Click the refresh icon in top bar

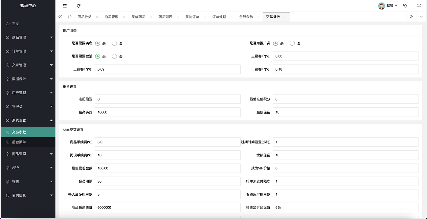click(79, 6)
